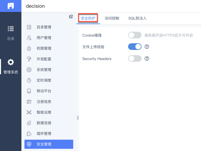This screenshot has width=201, height=151.
Task: Click the 外观配置 paint roller icon
Action: (29, 59)
